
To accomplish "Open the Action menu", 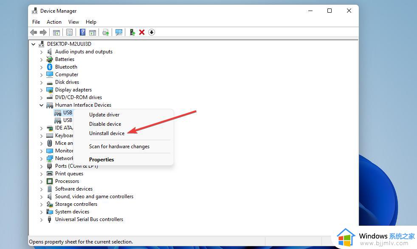I will point(54,22).
